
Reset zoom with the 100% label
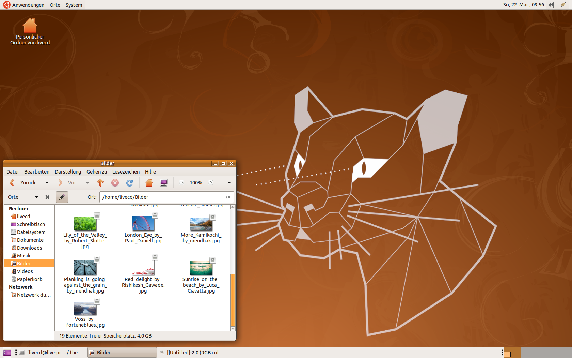(196, 183)
